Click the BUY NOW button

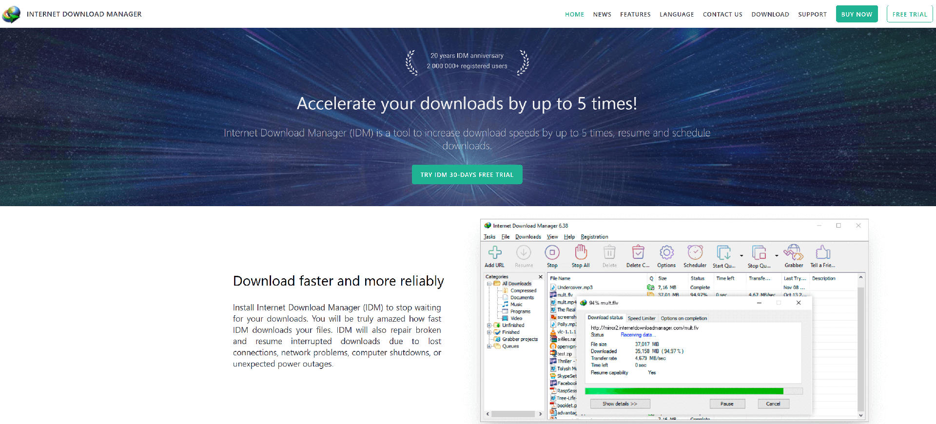click(857, 14)
